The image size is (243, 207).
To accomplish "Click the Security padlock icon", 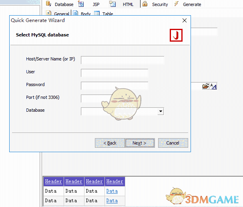I will click(x=145, y=4).
